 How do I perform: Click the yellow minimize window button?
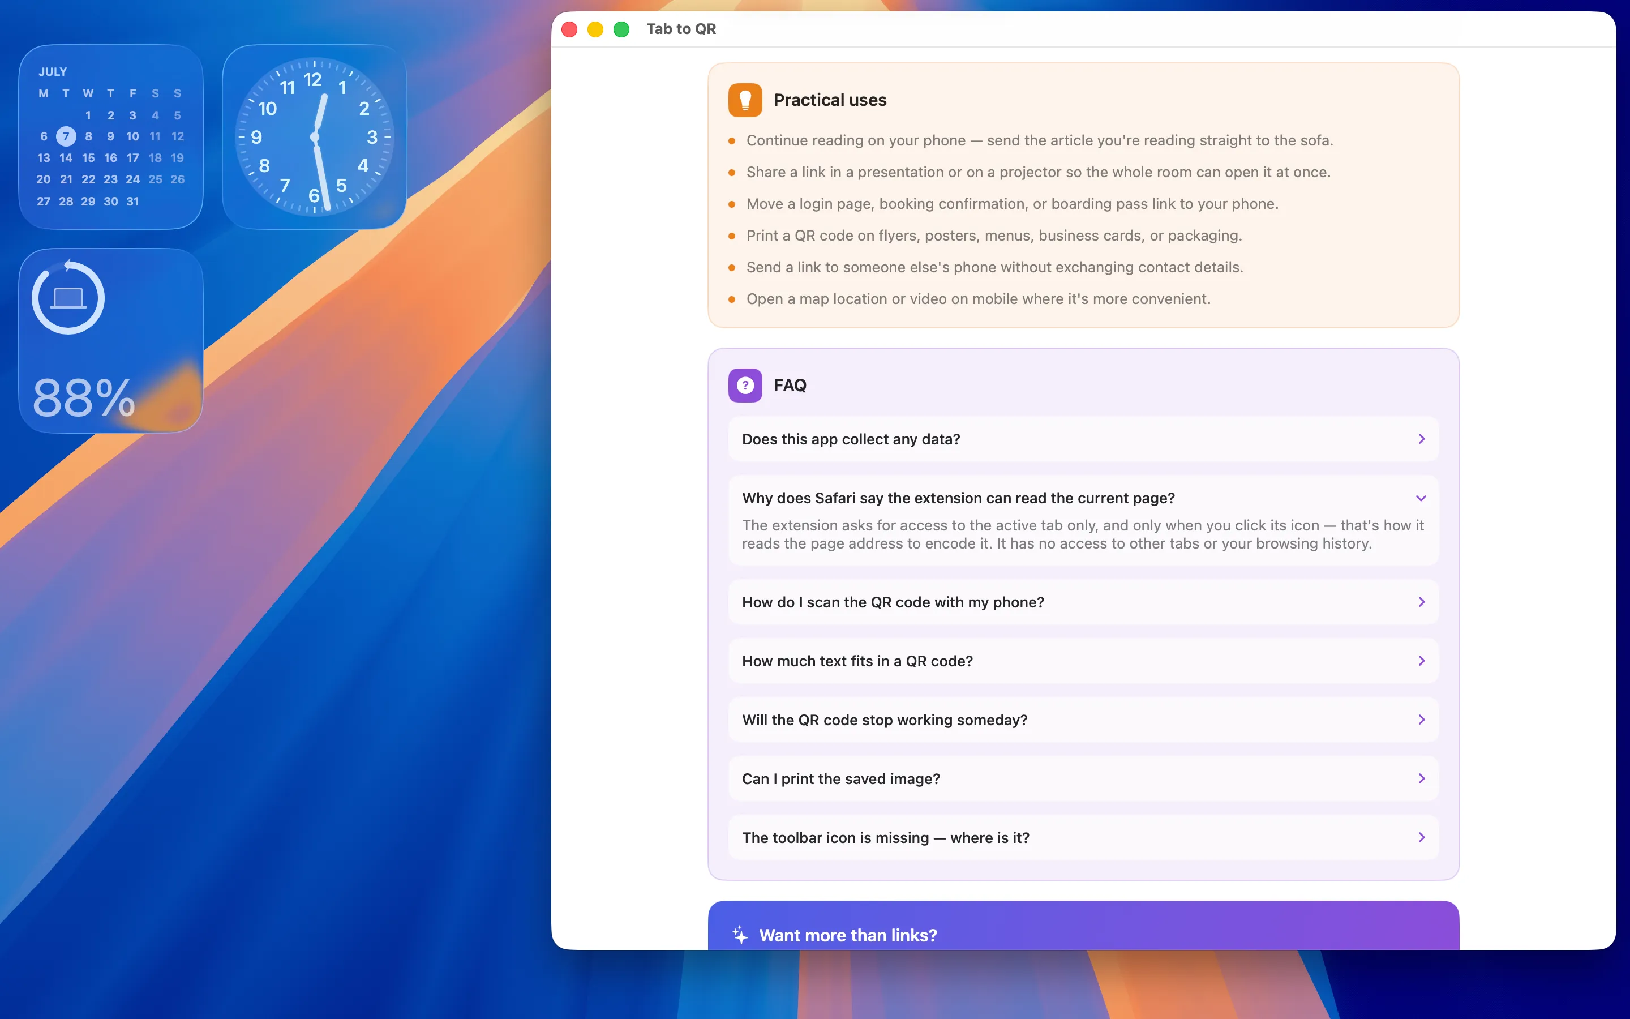(x=595, y=29)
